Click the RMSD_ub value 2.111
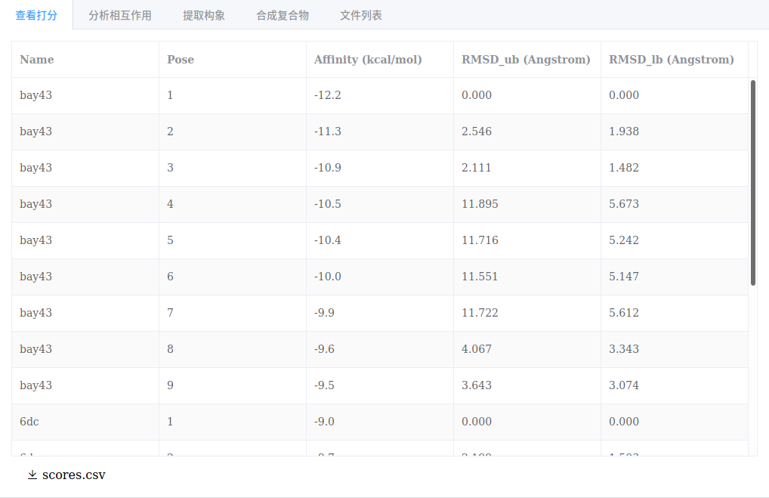Screen dimensions: 769x498 (x=477, y=168)
